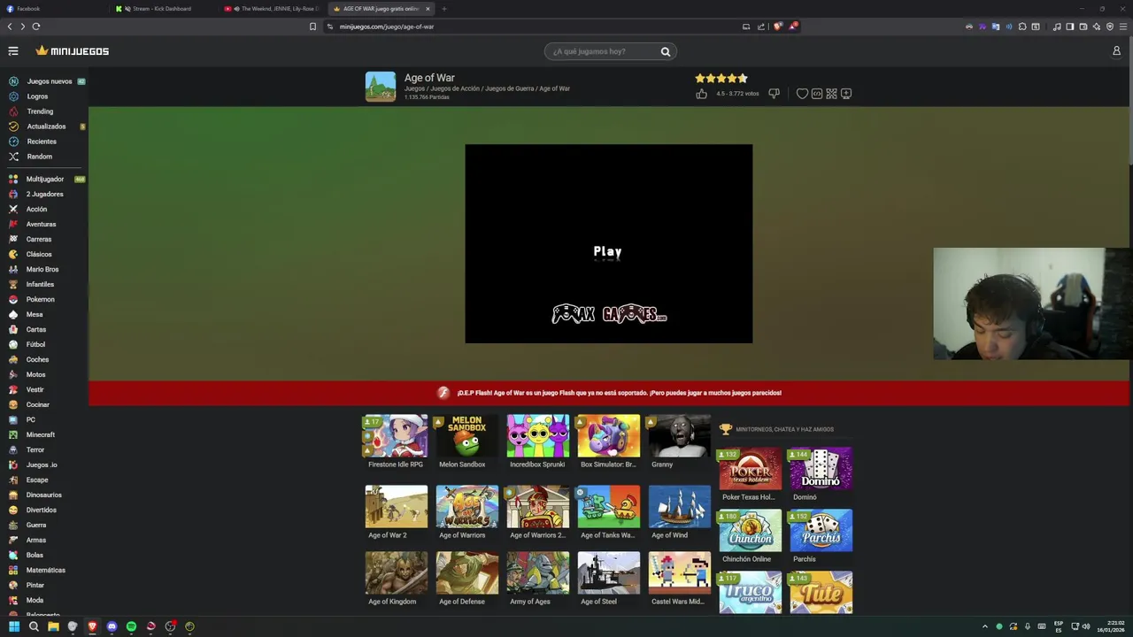
Task: Open Mario Bros category
Action: (x=44, y=269)
